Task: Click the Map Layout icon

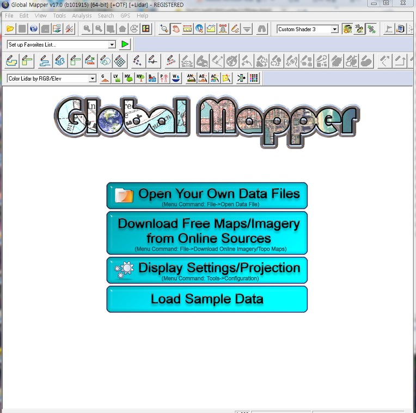Action: pyautogui.click(x=145, y=29)
